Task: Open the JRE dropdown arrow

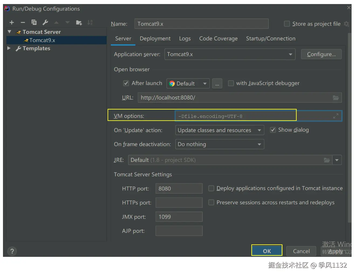Action: point(337,160)
